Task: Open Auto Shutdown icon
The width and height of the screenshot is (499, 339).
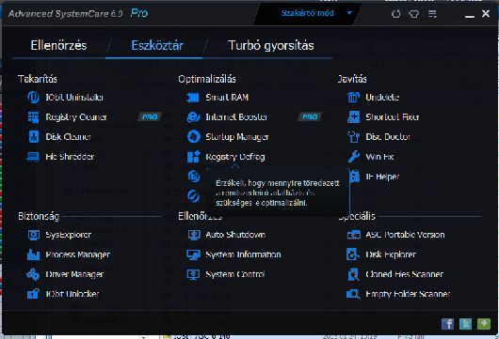Action: coord(194,235)
